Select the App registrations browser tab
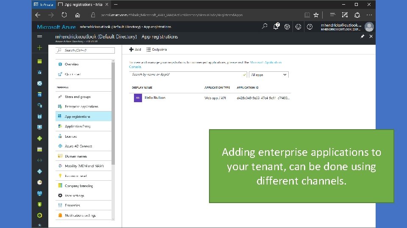This screenshot has height=228, width=407. tap(83, 4)
